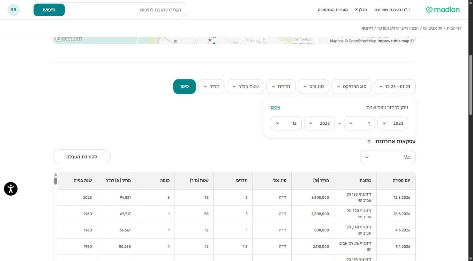Expand the 01.23 - 12.23 date range filter
This screenshot has width=473, height=261.
pyautogui.click(x=395, y=86)
